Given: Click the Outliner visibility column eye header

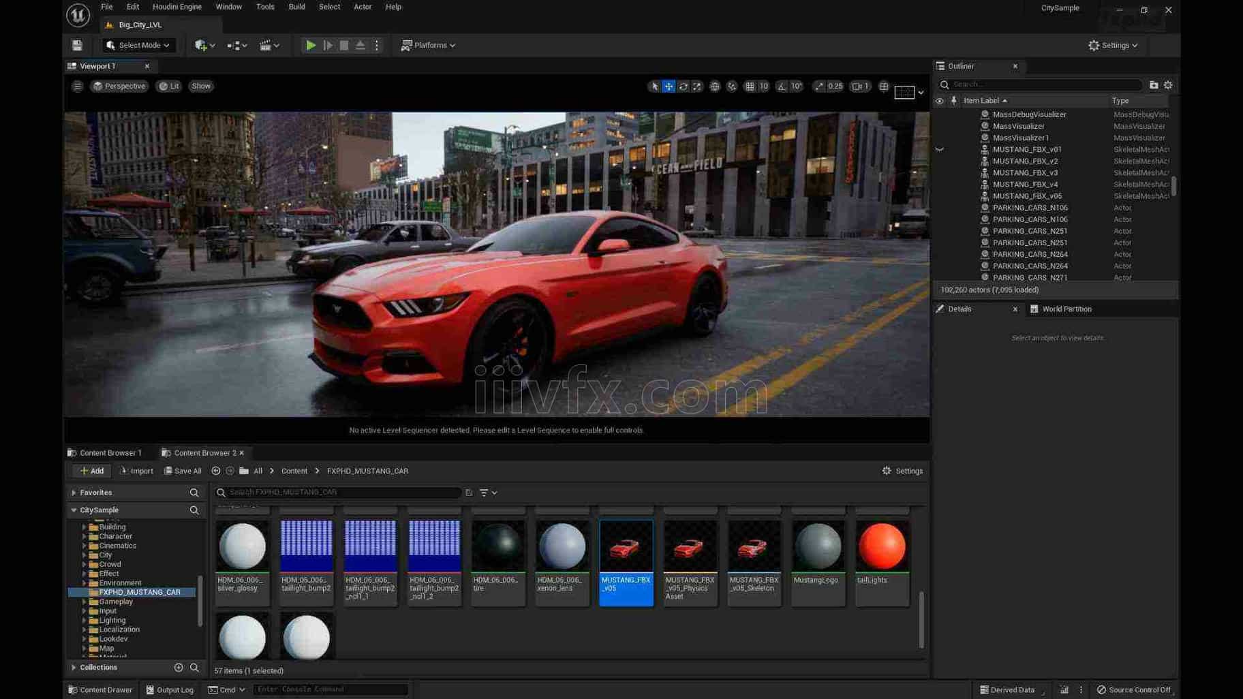Looking at the screenshot, I should click(x=939, y=101).
